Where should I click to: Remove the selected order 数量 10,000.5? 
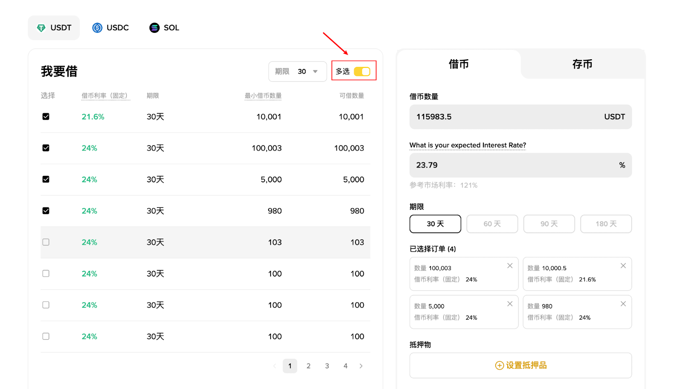coord(623,266)
